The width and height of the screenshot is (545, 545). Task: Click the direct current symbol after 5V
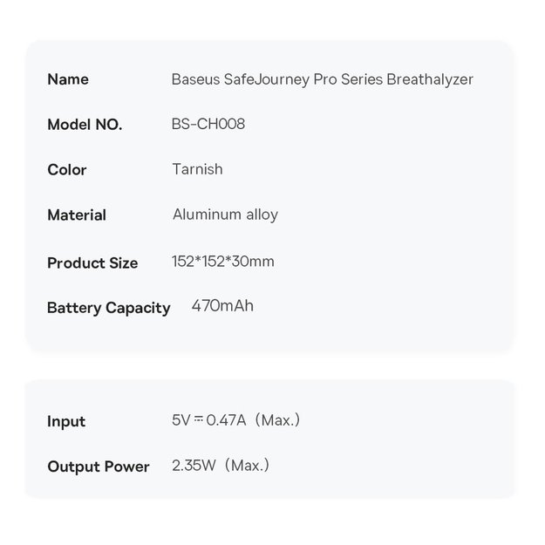point(198,420)
